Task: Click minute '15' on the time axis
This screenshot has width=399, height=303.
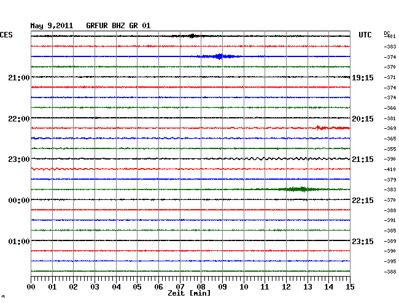Action: pyautogui.click(x=350, y=287)
